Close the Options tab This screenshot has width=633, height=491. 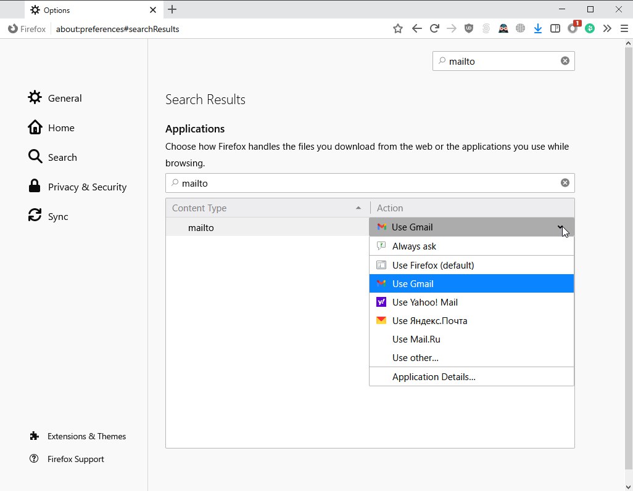[152, 10]
